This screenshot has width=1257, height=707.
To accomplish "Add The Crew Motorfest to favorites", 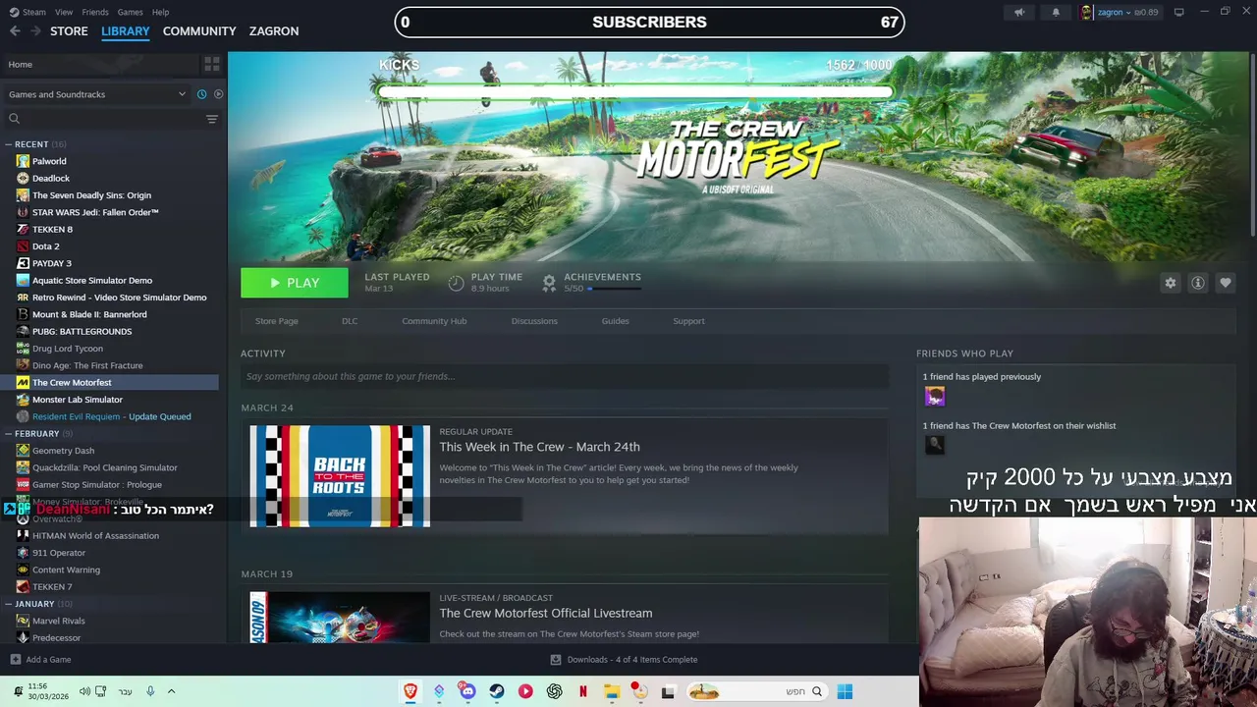I will (x=1226, y=283).
